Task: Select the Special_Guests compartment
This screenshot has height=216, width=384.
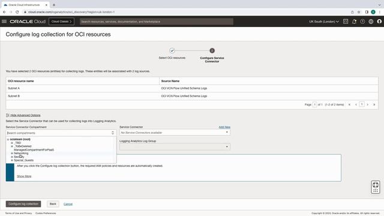Action: coord(24,160)
